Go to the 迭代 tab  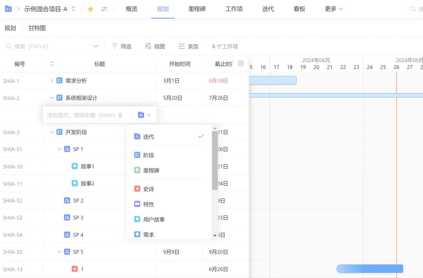click(268, 9)
